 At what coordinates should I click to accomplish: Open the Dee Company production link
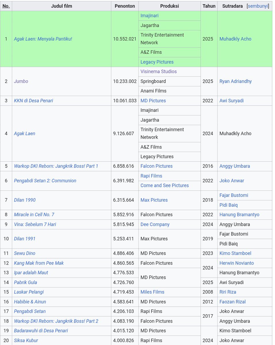(155, 225)
